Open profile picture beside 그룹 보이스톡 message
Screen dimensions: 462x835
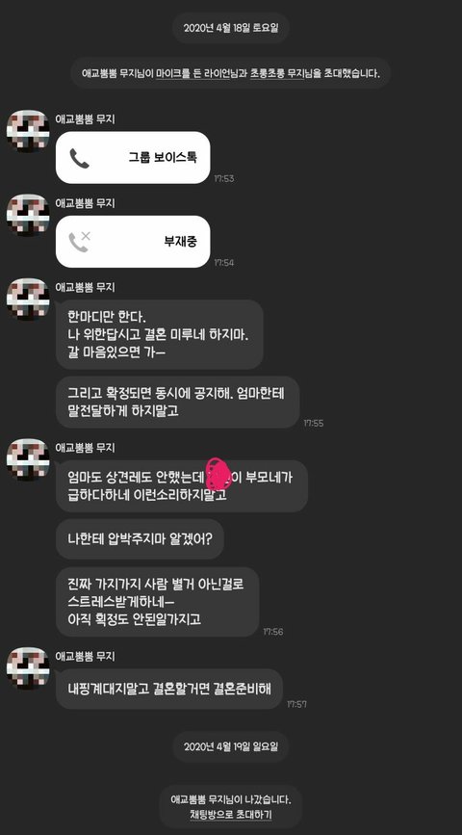pos(28,131)
